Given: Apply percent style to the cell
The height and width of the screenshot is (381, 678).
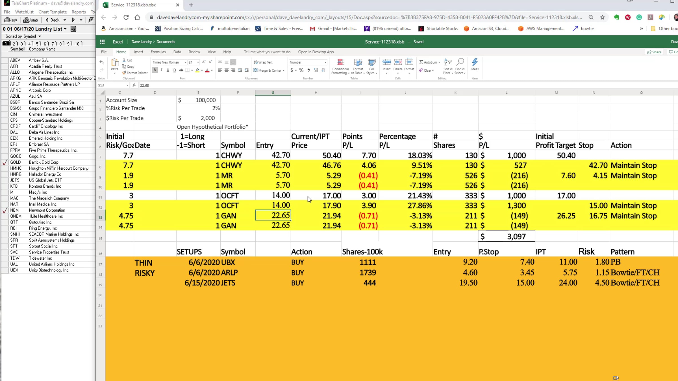Looking at the screenshot, I should [x=301, y=70].
